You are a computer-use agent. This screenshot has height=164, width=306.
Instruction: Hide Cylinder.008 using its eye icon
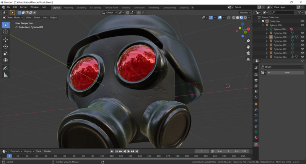pos(303,33)
